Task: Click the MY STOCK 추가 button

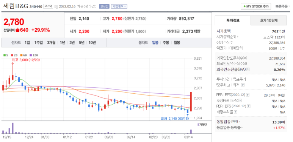Action: [x=256, y=6]
